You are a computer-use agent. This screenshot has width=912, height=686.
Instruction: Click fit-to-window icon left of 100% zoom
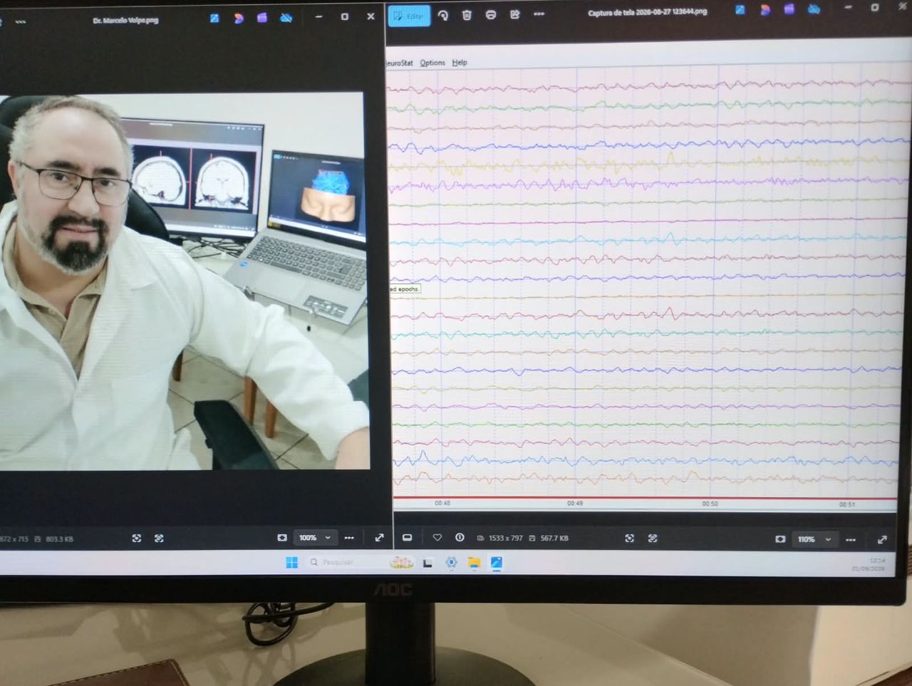(282, 538)
